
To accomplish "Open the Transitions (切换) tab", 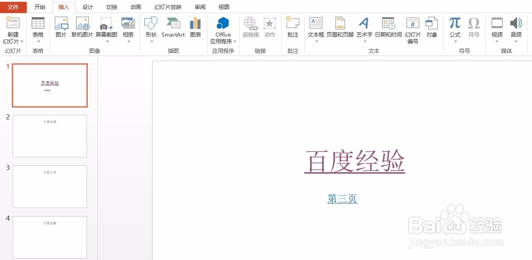I will [x=112, y=7].
